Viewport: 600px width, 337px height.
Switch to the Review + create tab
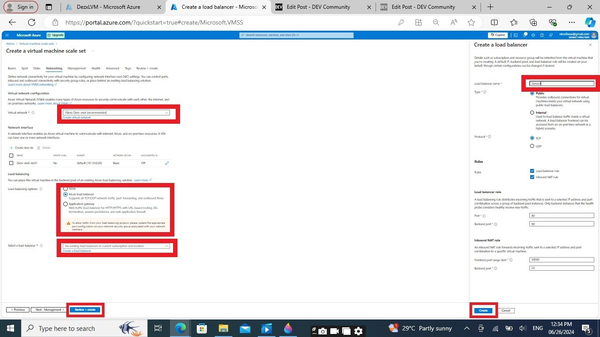tap(147, 68)
